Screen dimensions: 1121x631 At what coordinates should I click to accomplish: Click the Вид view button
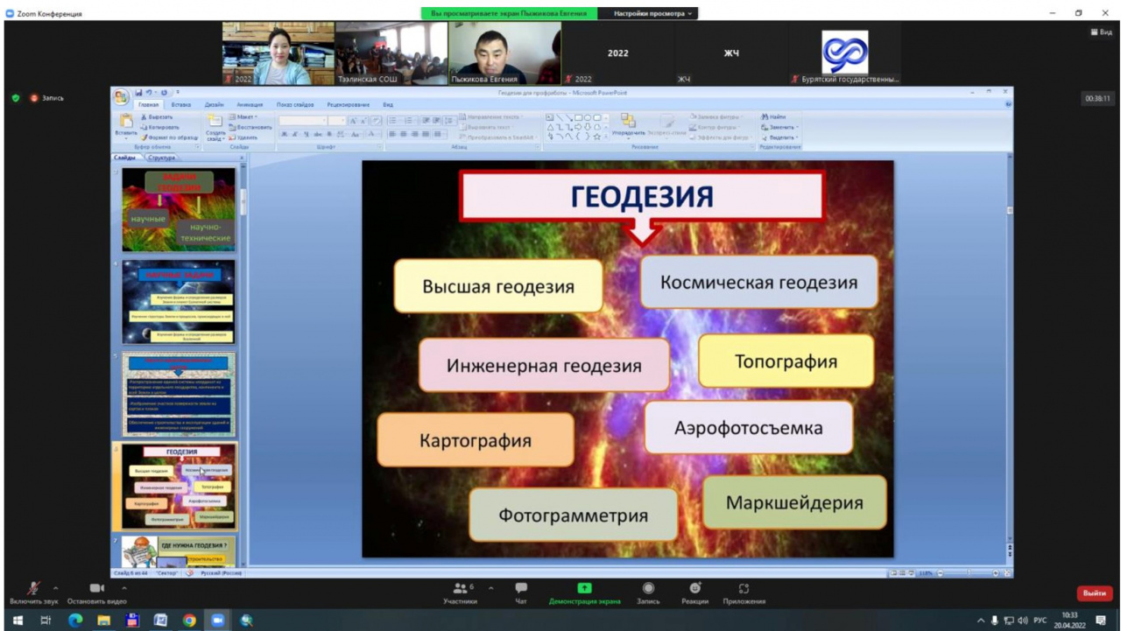(x=1101, y=32)
